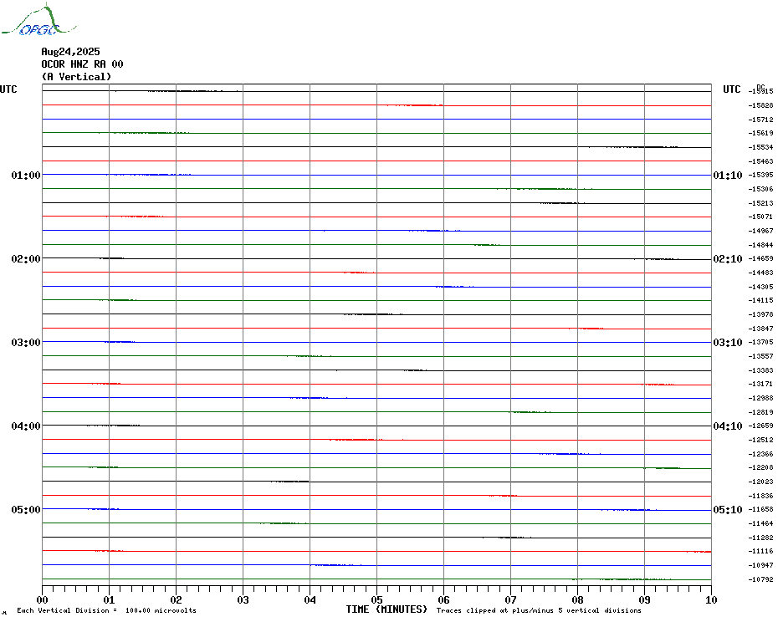The width and height of the screenshot is (778, 622).
Task: Click the left UTC axis heading
Action: pos(8,89)
